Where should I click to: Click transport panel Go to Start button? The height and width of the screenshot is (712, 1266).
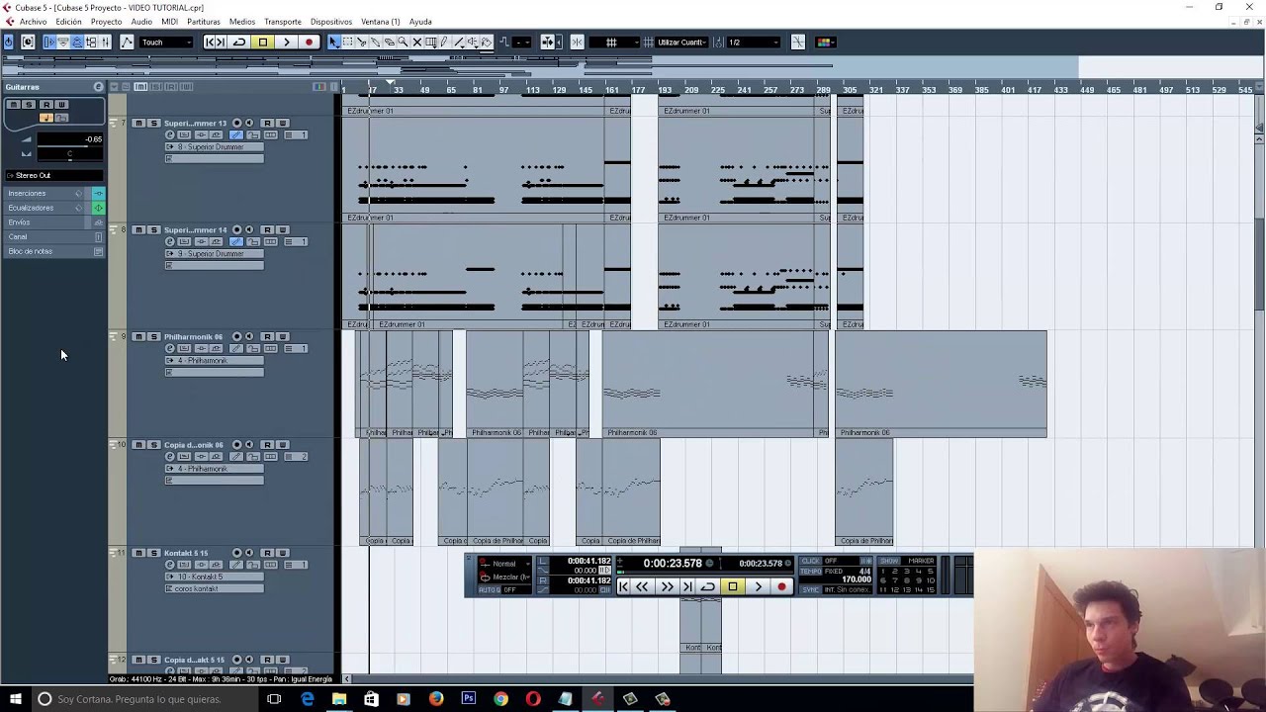pyautogui.click(x=623, y=586)
